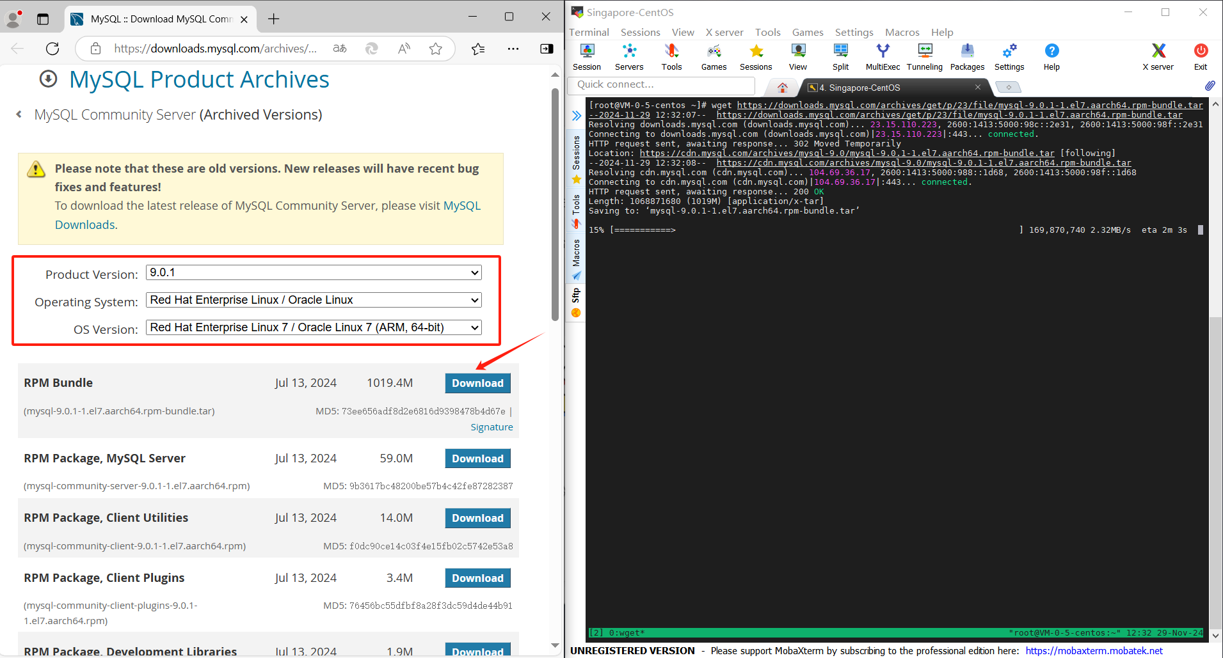
Task: Refresh the browser page
Action: [52, 49]
